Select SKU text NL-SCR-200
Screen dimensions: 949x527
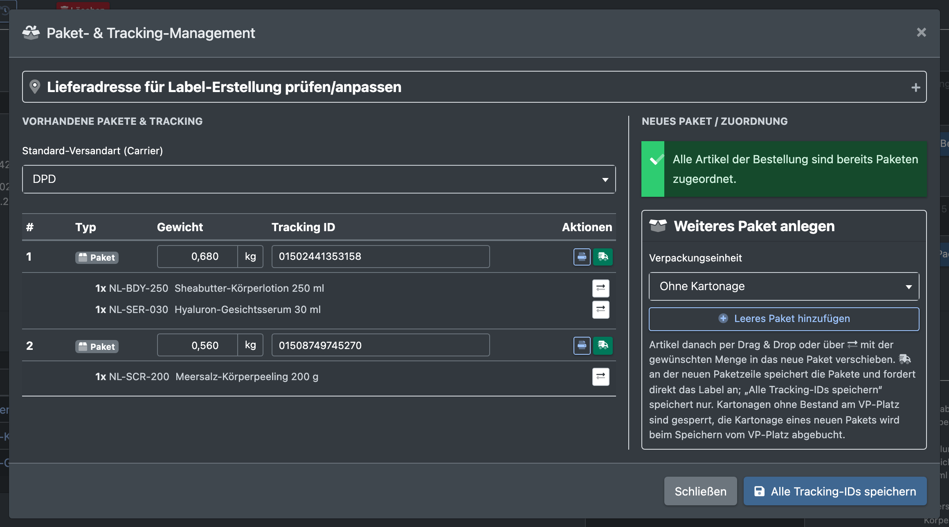point(139,376)
